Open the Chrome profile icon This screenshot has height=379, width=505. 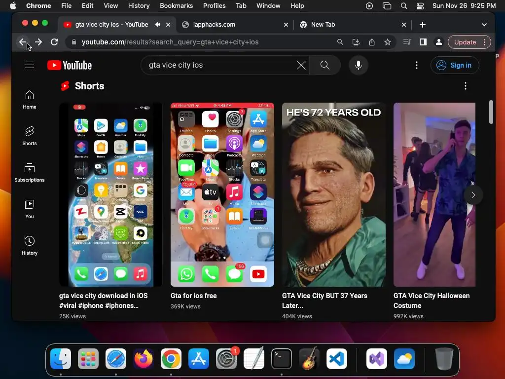point(438,42)
